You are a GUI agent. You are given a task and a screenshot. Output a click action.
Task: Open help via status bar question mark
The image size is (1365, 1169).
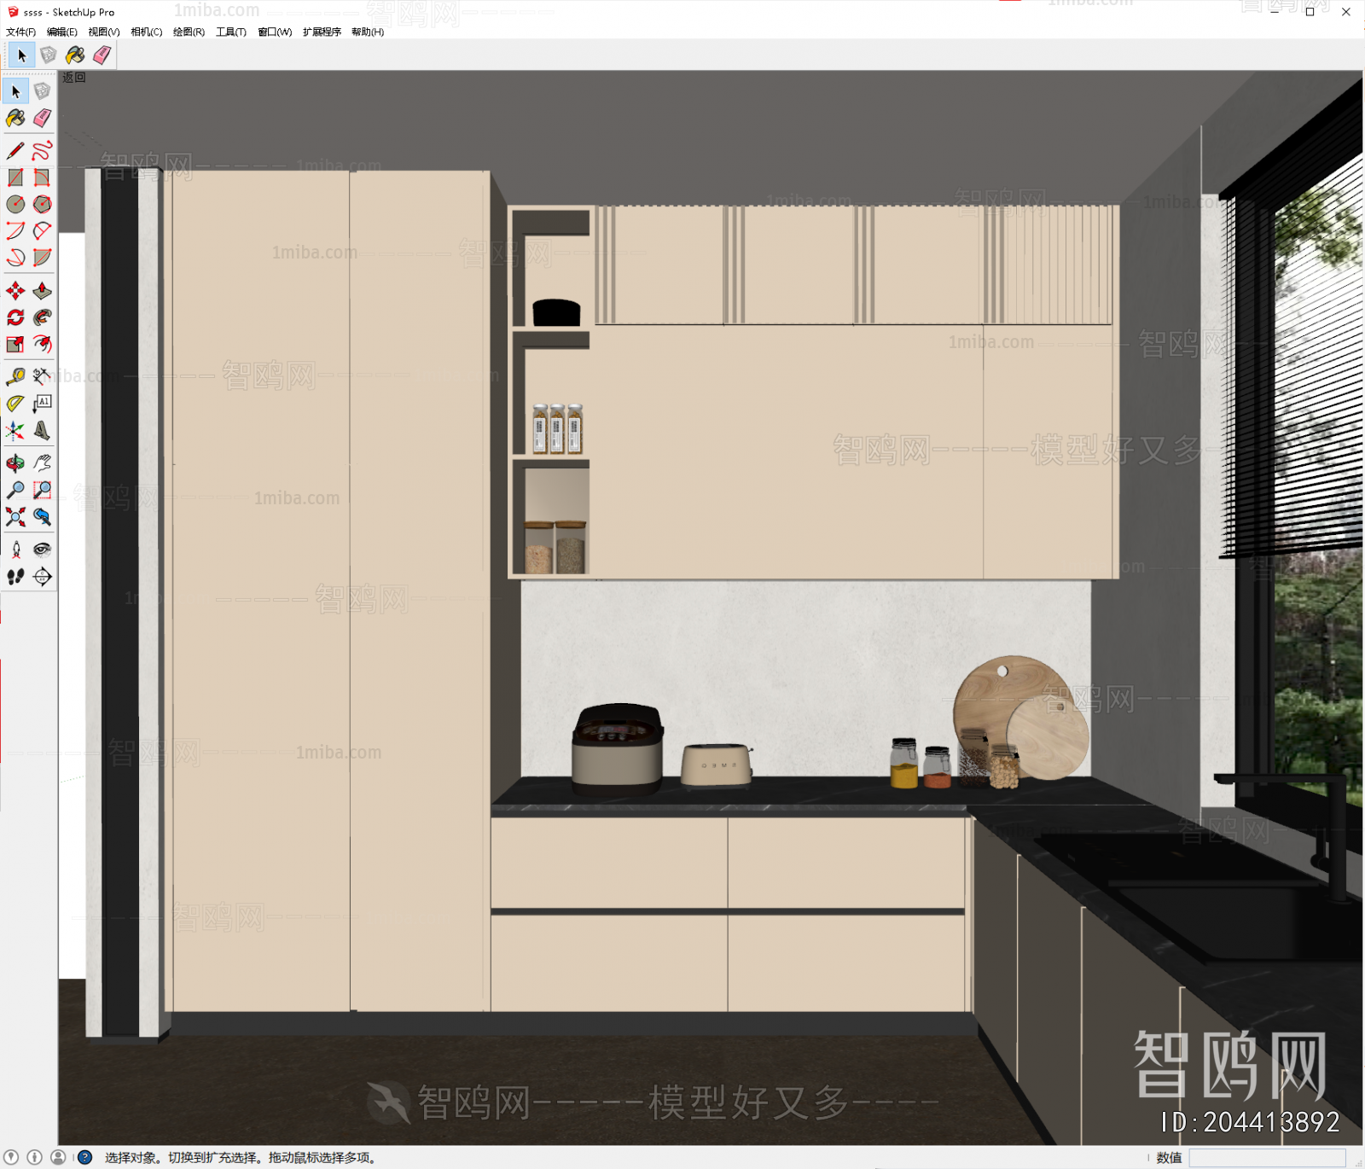coord(84,1157)
